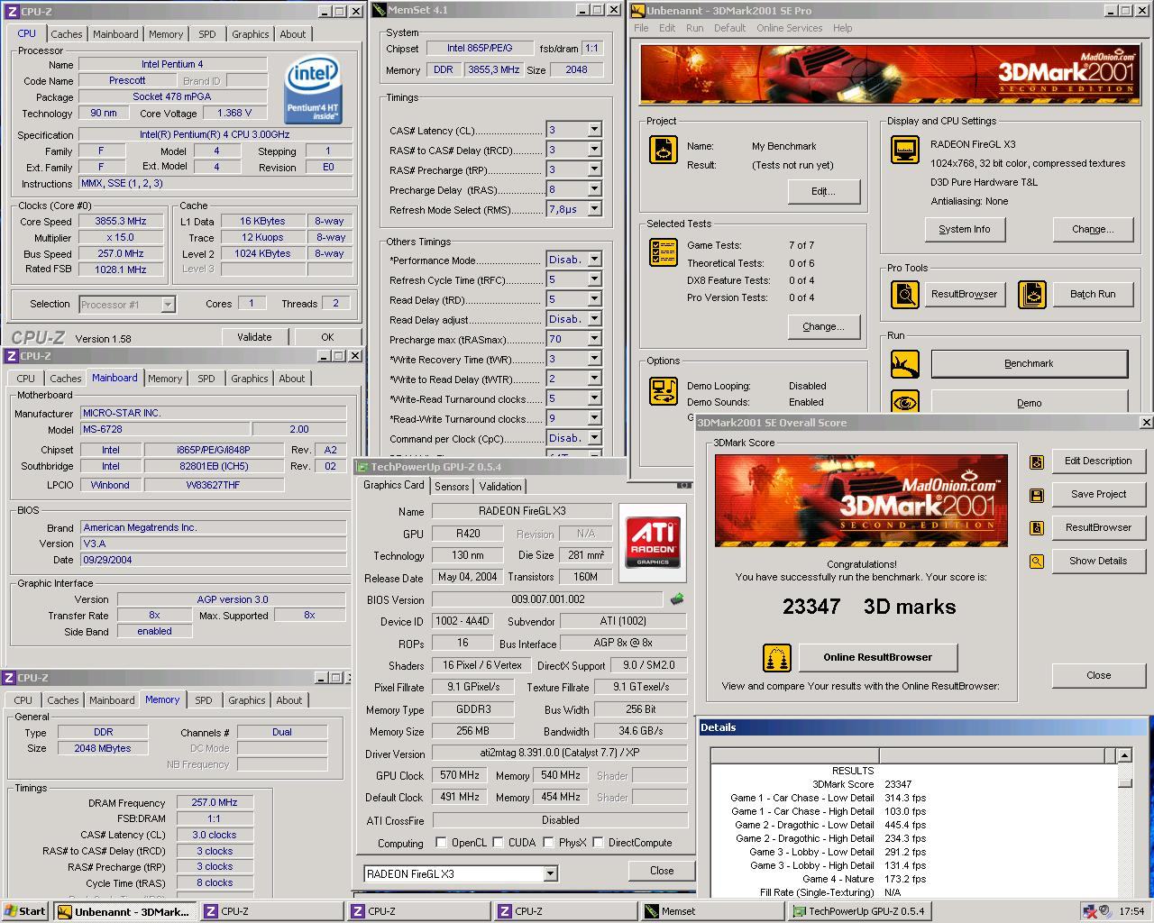
Task: Click the Batch Run icon in Pro Tools
Action: [1032, 294]
